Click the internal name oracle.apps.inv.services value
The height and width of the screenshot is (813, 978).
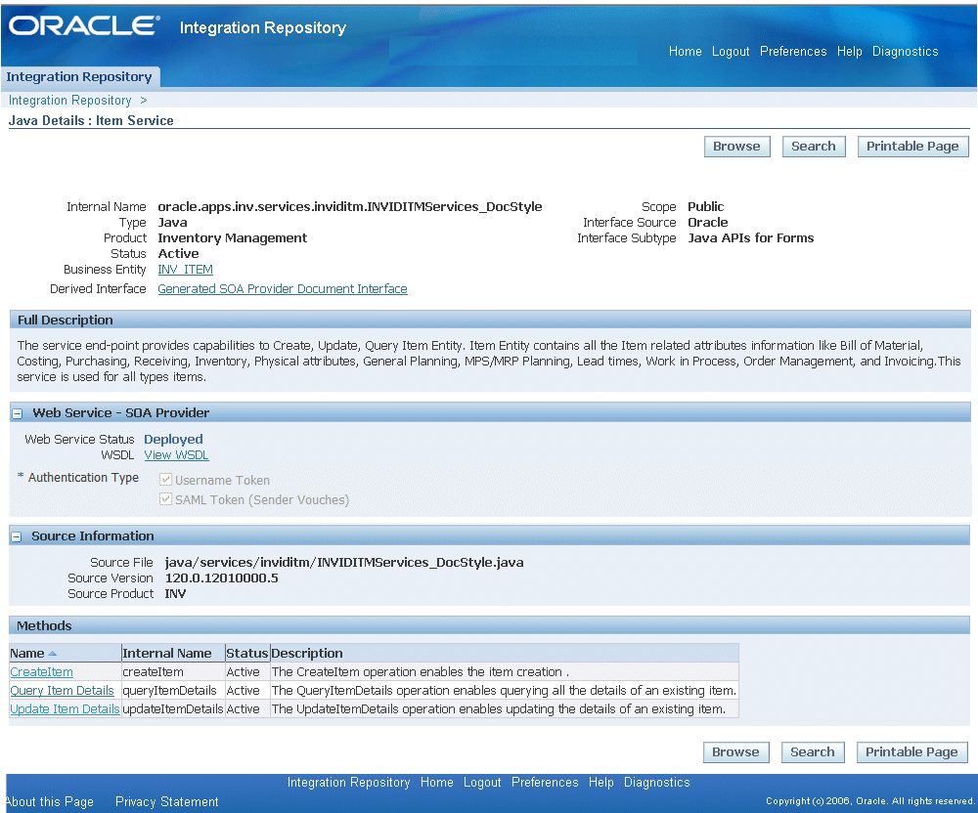(x=350, y=207)
